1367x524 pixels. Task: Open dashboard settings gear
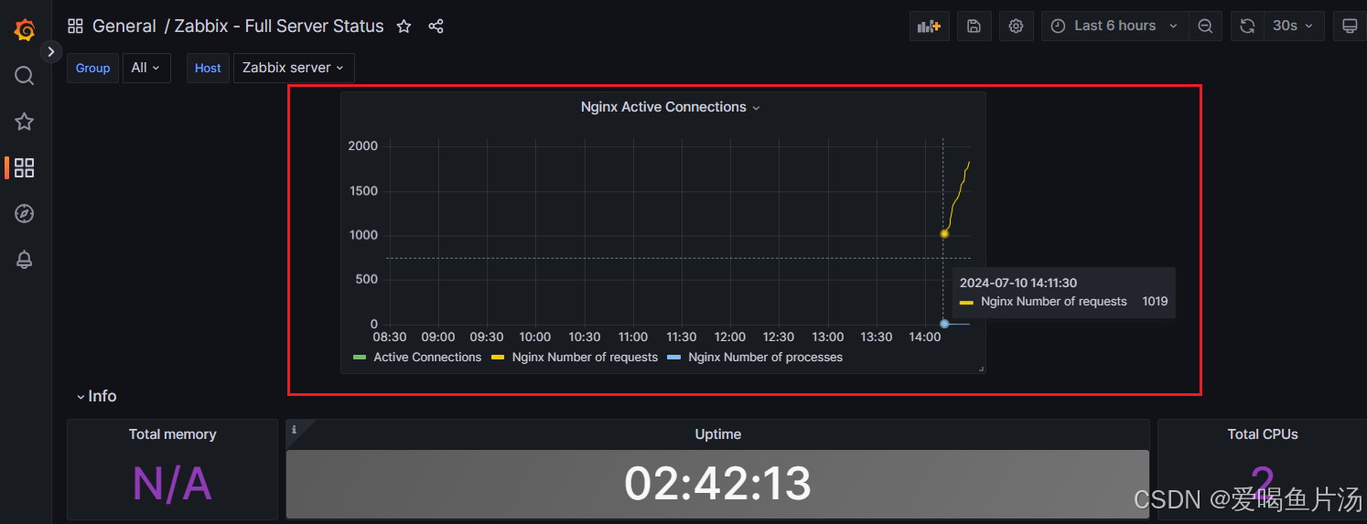coord(1016,27)
